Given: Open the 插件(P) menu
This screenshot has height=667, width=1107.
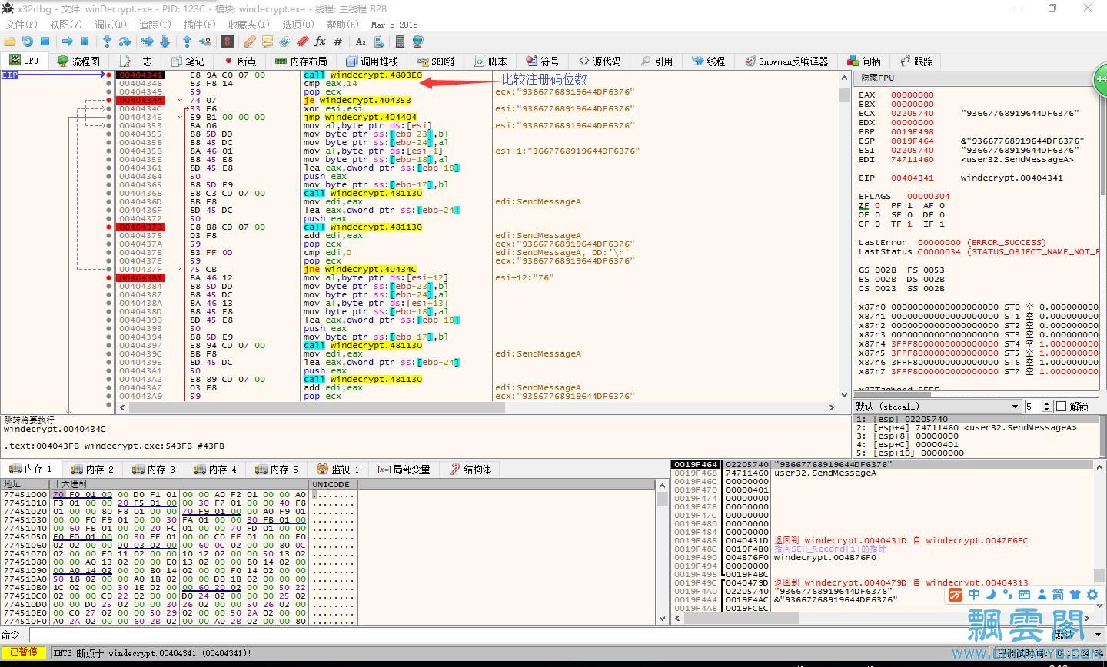Looking at the screenshot, I should tap(200, 25).
